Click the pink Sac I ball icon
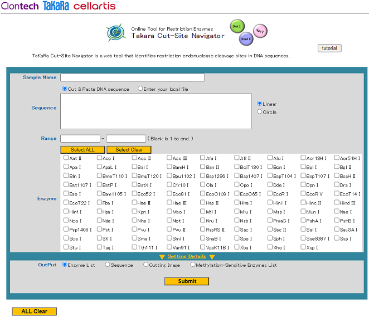Image resolution: width=369 pixels, height=317 pixels. (260, 31)
